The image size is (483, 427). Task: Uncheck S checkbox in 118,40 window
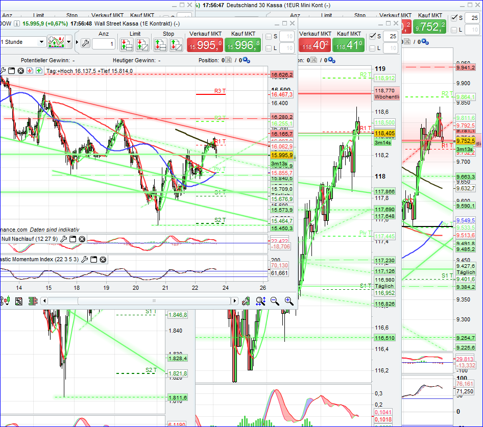click(372, 36)
